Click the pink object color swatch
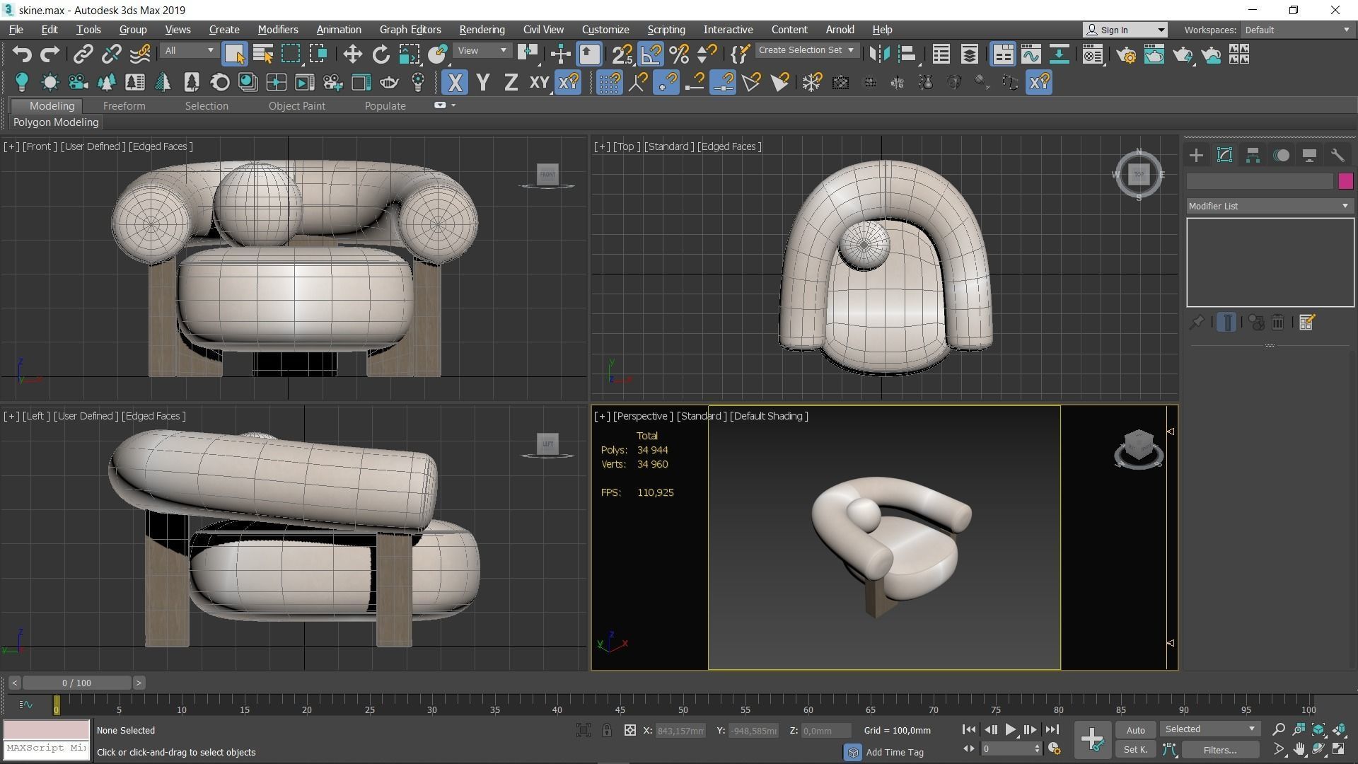 coord(1345,181)
